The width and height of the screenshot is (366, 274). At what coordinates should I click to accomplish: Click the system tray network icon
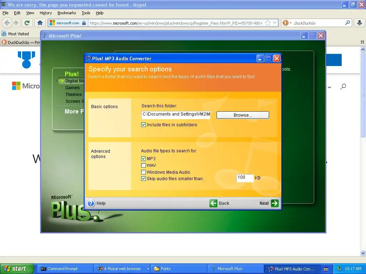(340, 269)
